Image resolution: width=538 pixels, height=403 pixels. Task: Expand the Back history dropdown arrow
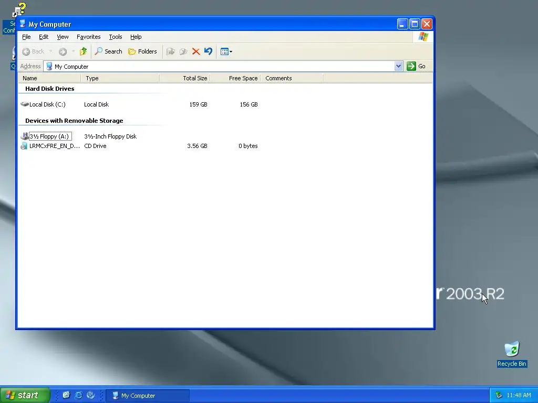pyautogui.click(x=51, y=51)
